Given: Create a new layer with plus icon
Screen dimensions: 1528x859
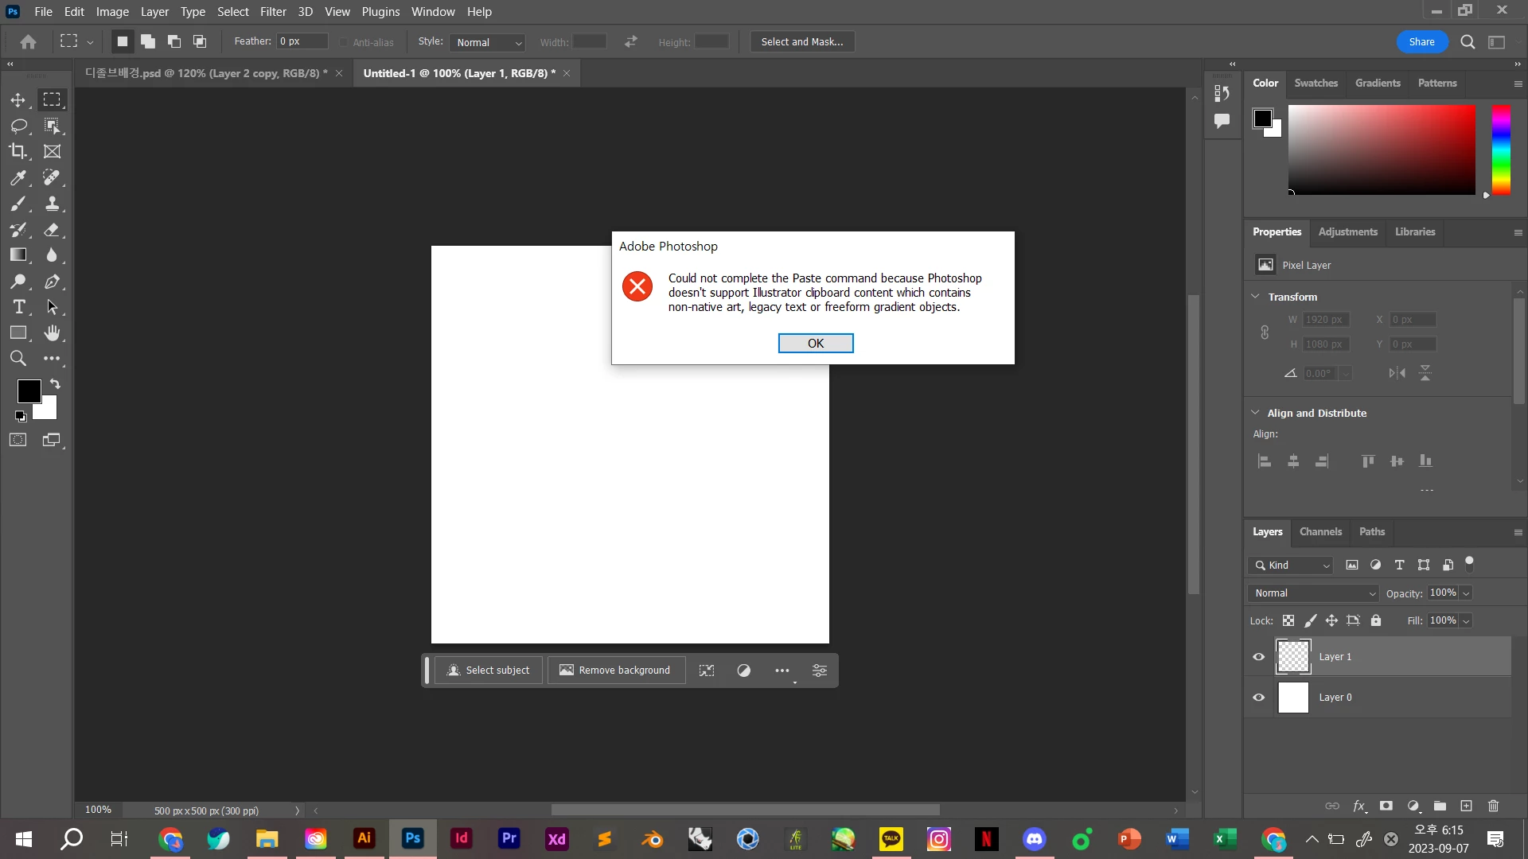Looking at the screenshot, I should [x=1466, y=806].
